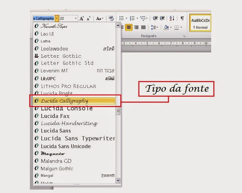Toggle Justify alignment button
The width and height of the screenshot is (242, 193).
pyautogui.click(x=143, y=27)
